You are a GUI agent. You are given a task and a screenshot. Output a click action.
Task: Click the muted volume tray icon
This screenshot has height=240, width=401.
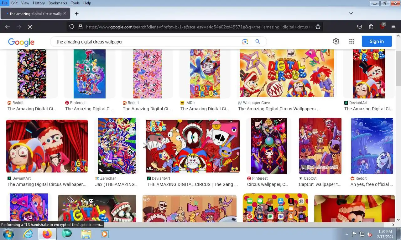coord(369,234)
